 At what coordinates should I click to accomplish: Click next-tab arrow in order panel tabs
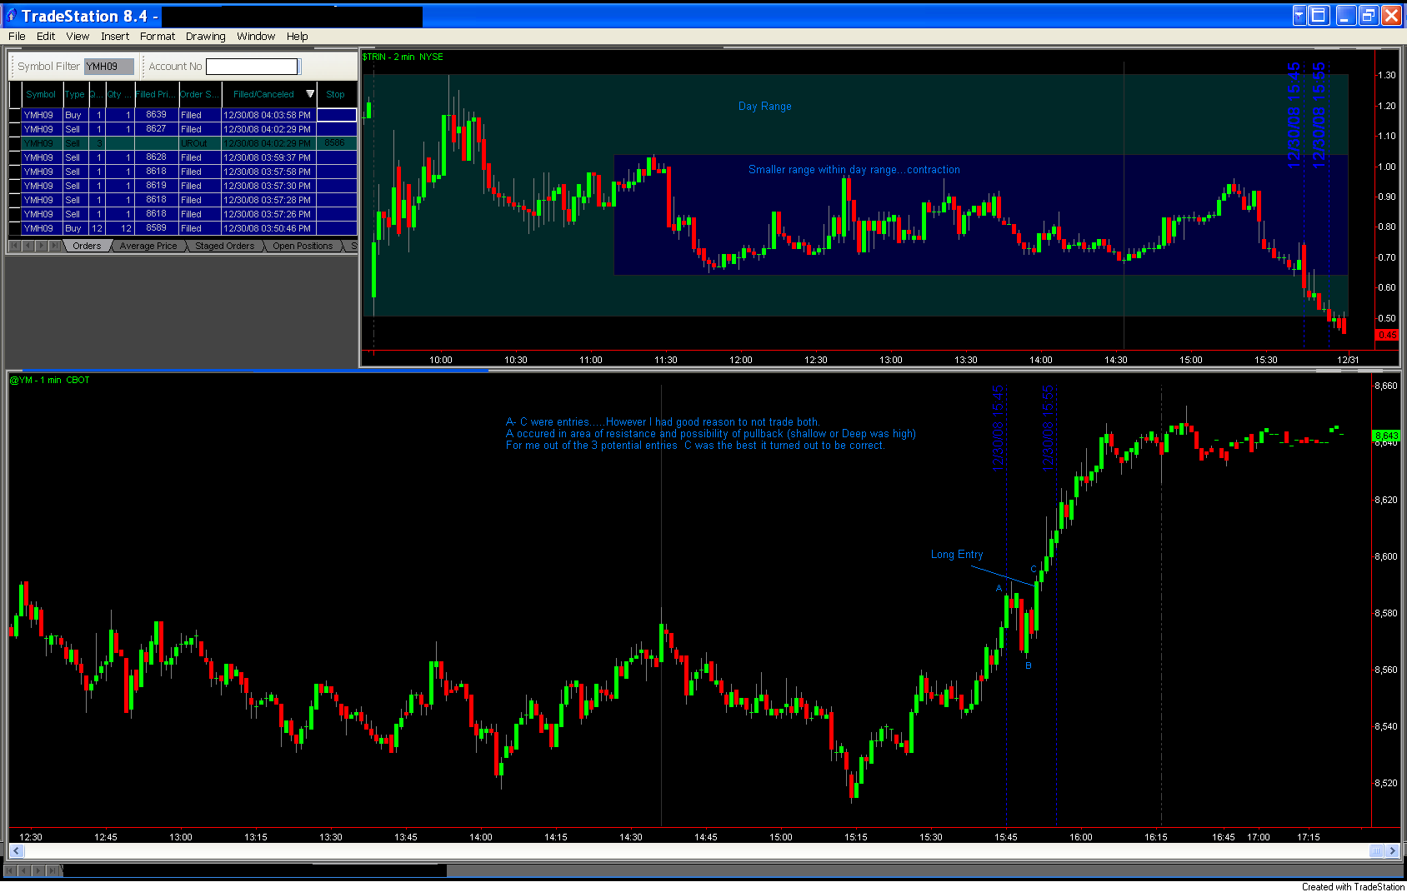click(42, 246)
